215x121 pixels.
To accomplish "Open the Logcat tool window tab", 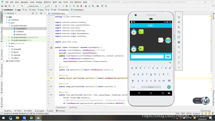I will (40, 111).
